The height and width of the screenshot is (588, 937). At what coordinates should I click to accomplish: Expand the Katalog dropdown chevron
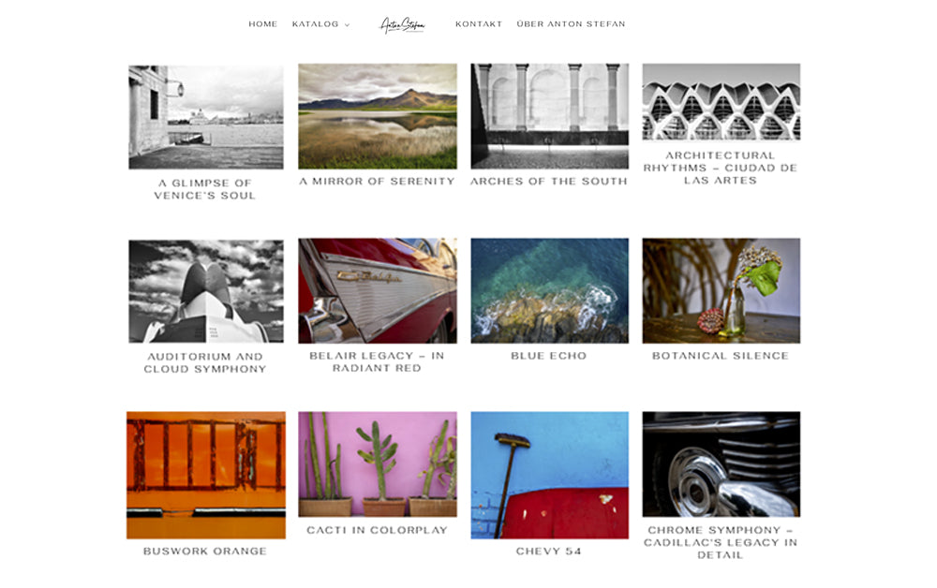[x=348, y=25]
